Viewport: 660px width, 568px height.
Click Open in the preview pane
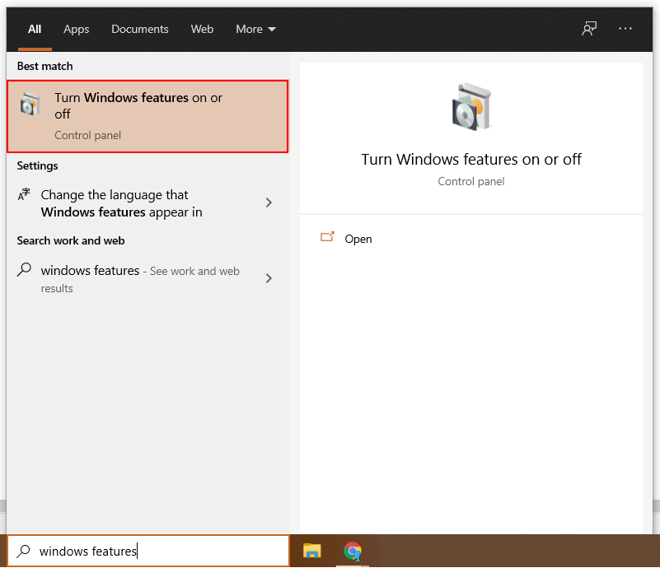tap(358, 239)
